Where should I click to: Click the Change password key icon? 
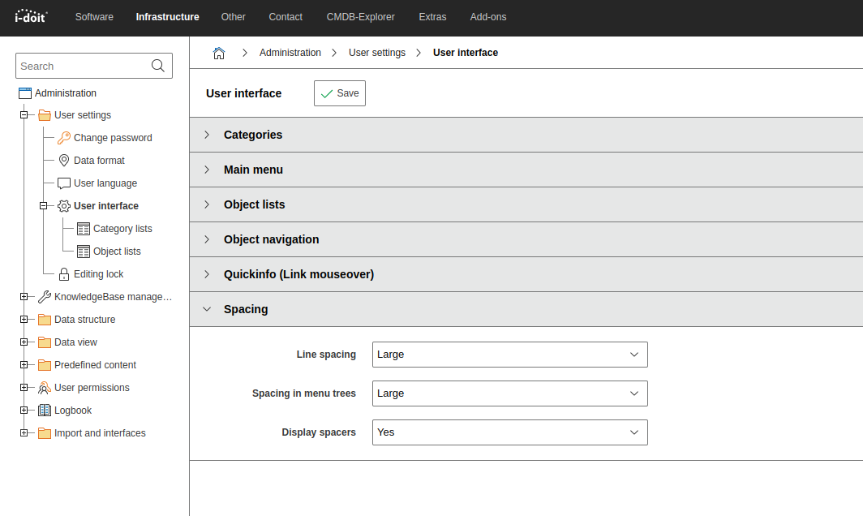pyautogui.click(x=64, y=138)
